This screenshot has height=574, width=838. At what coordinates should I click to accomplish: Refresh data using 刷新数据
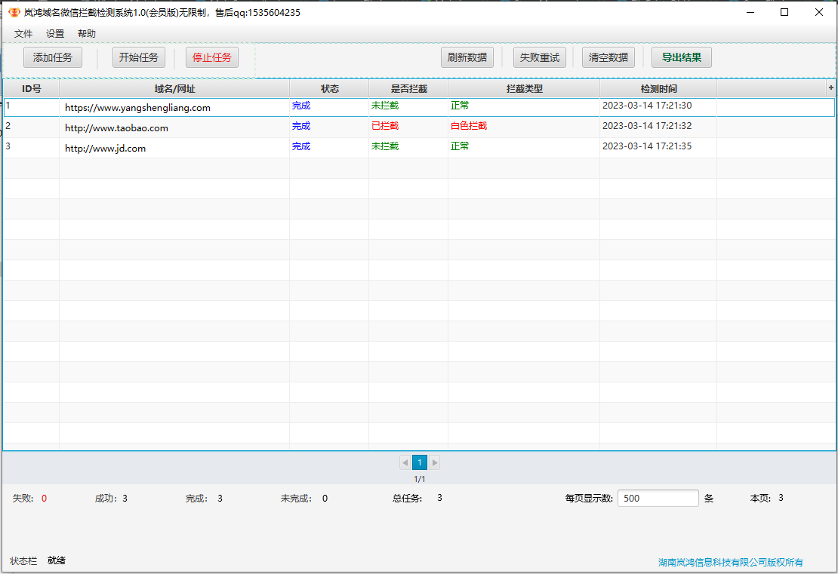pos(467,57)
